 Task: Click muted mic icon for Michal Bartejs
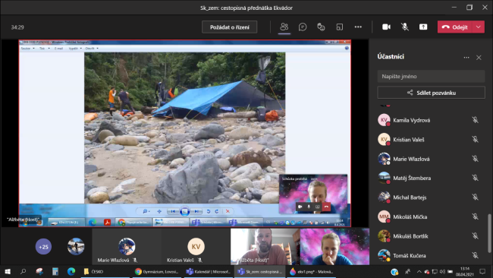click(x=475, y=197)
